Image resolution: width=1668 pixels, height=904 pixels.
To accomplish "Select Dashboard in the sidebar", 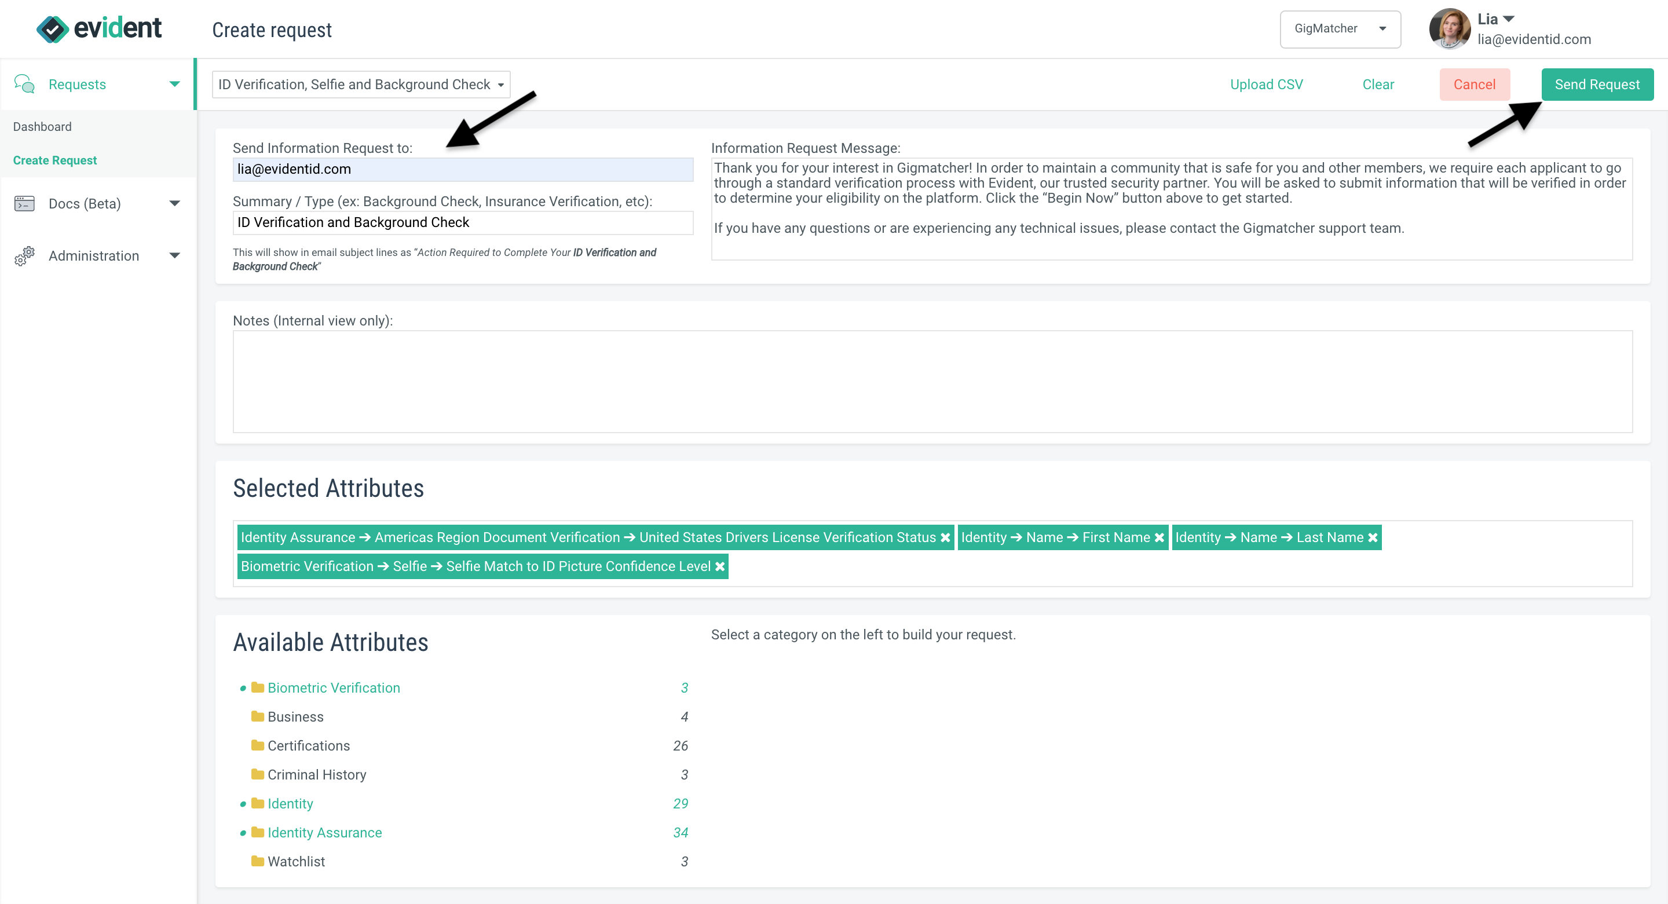I will click(42, 126).
